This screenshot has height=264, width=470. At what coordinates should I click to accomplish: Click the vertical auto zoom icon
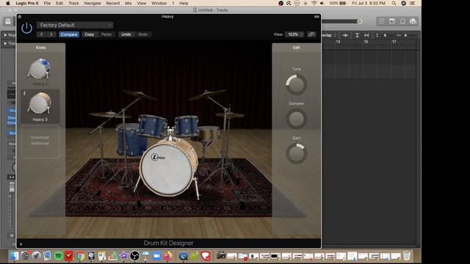pos(357,35)
